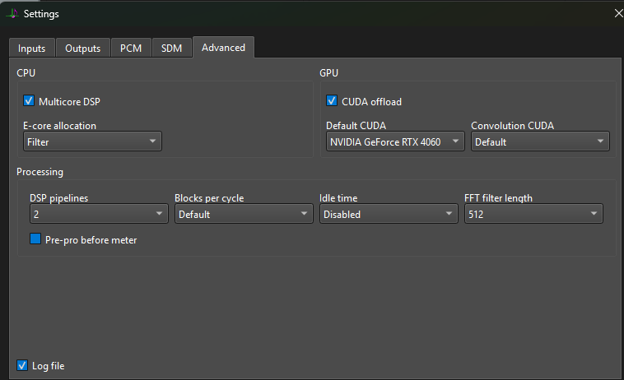Open the Idle time dropdown
This screenshot has width=624, height=380.
tap(389, 214)
